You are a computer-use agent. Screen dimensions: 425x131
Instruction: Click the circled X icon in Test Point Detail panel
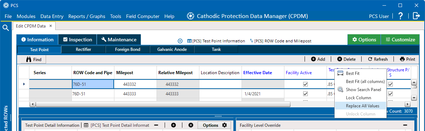click(191, 125)
